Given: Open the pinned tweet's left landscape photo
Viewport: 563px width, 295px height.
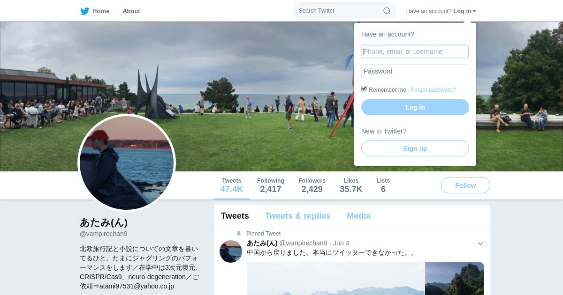Looking at the screenshot, I should click(x=335, y=279).
